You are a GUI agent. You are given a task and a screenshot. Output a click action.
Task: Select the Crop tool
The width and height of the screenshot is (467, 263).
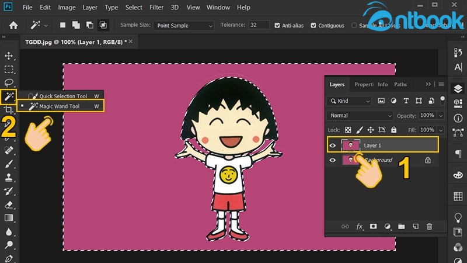9,110
